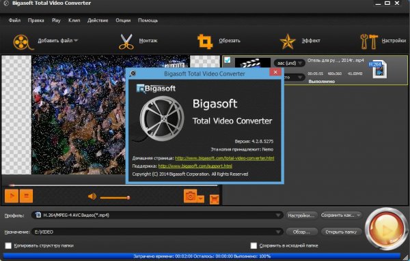Open the scissors Монтаж trim tool
The image size is (410, 261).
(x=126, y=42)
